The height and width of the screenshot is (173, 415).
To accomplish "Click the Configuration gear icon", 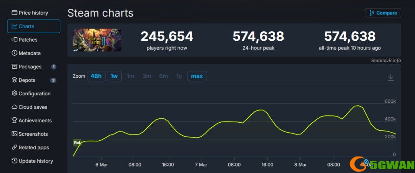I will coord(15,93).
